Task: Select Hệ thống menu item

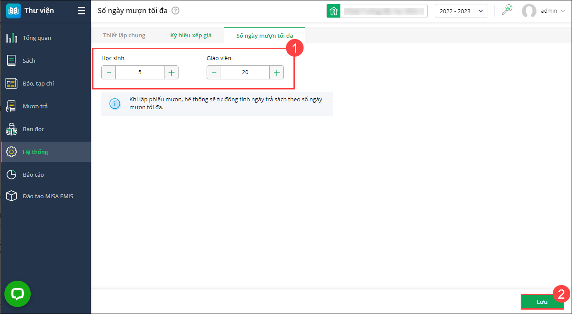Action: (46, 152)
